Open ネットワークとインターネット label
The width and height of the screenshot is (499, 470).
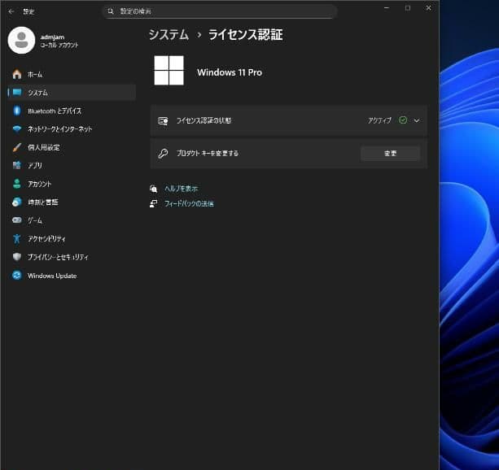pyautogui.click(x=59, y=129)
